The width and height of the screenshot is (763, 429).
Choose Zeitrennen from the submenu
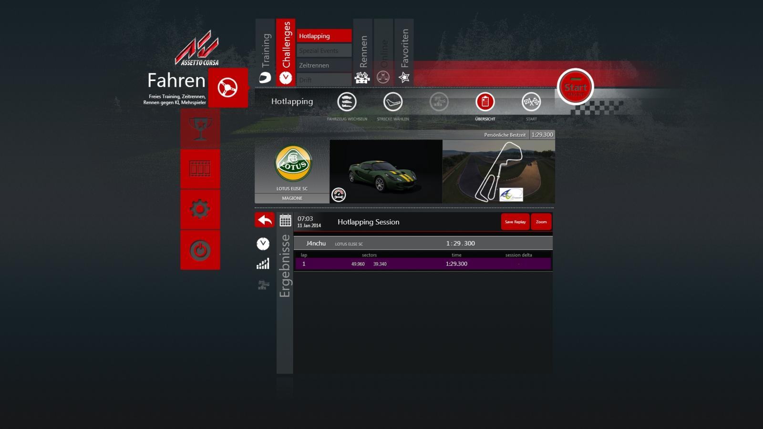pyautogui.click(x=324, y=65)
